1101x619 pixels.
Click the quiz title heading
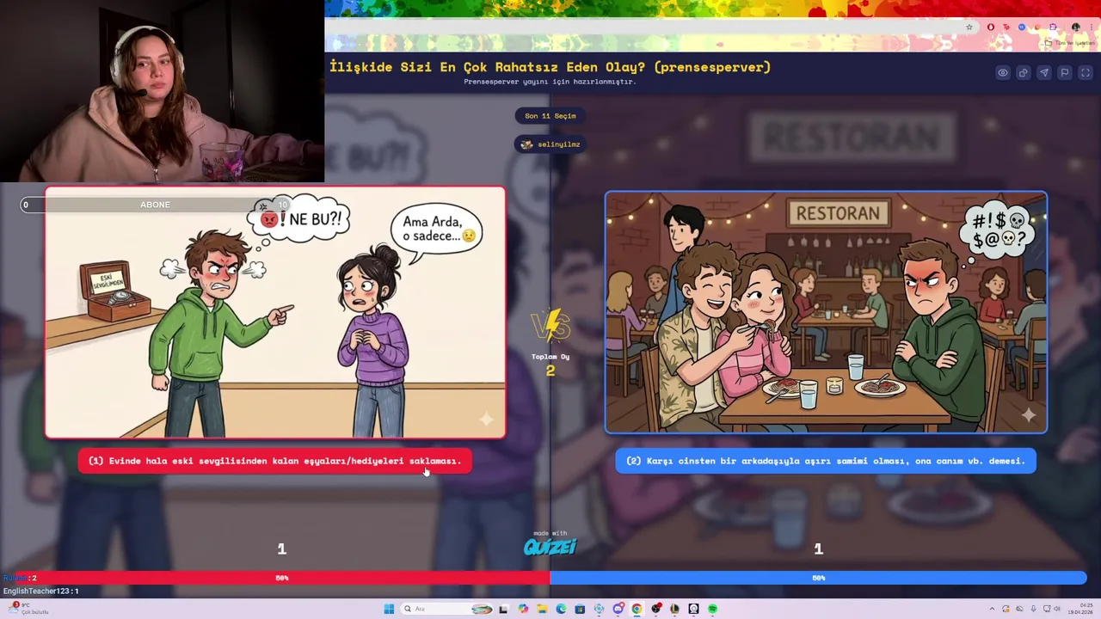[x=550, y=67]
